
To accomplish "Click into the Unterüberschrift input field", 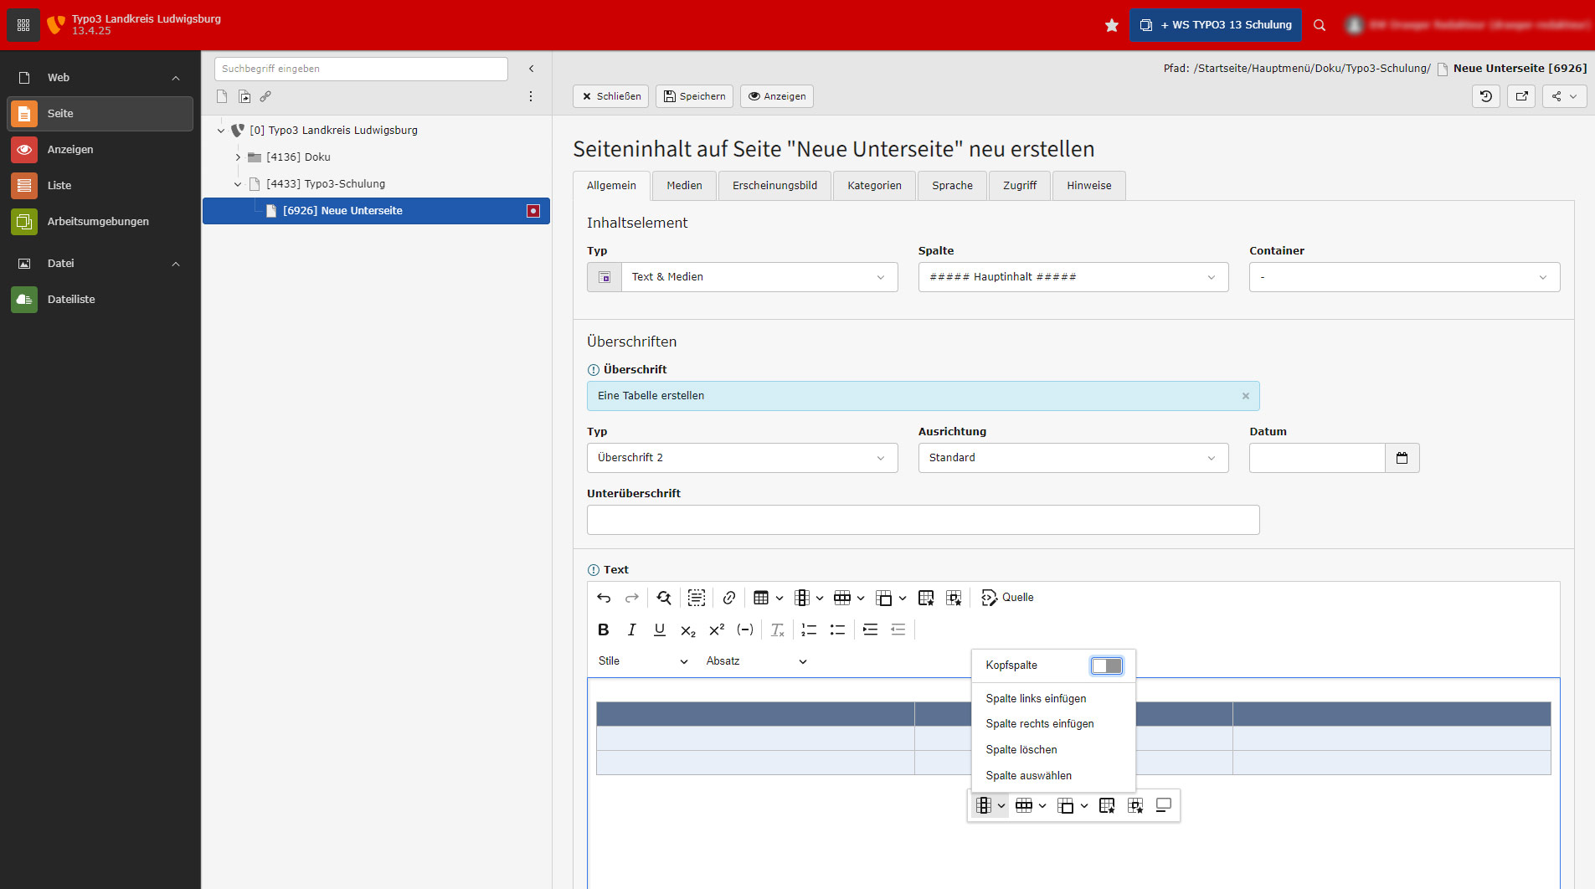I will click(x=923, y=520).
